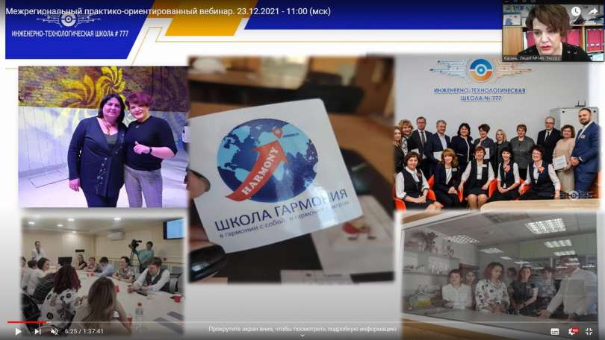
Task: Toggle subtitles with the captions icon
Action: tap(555, 331)
